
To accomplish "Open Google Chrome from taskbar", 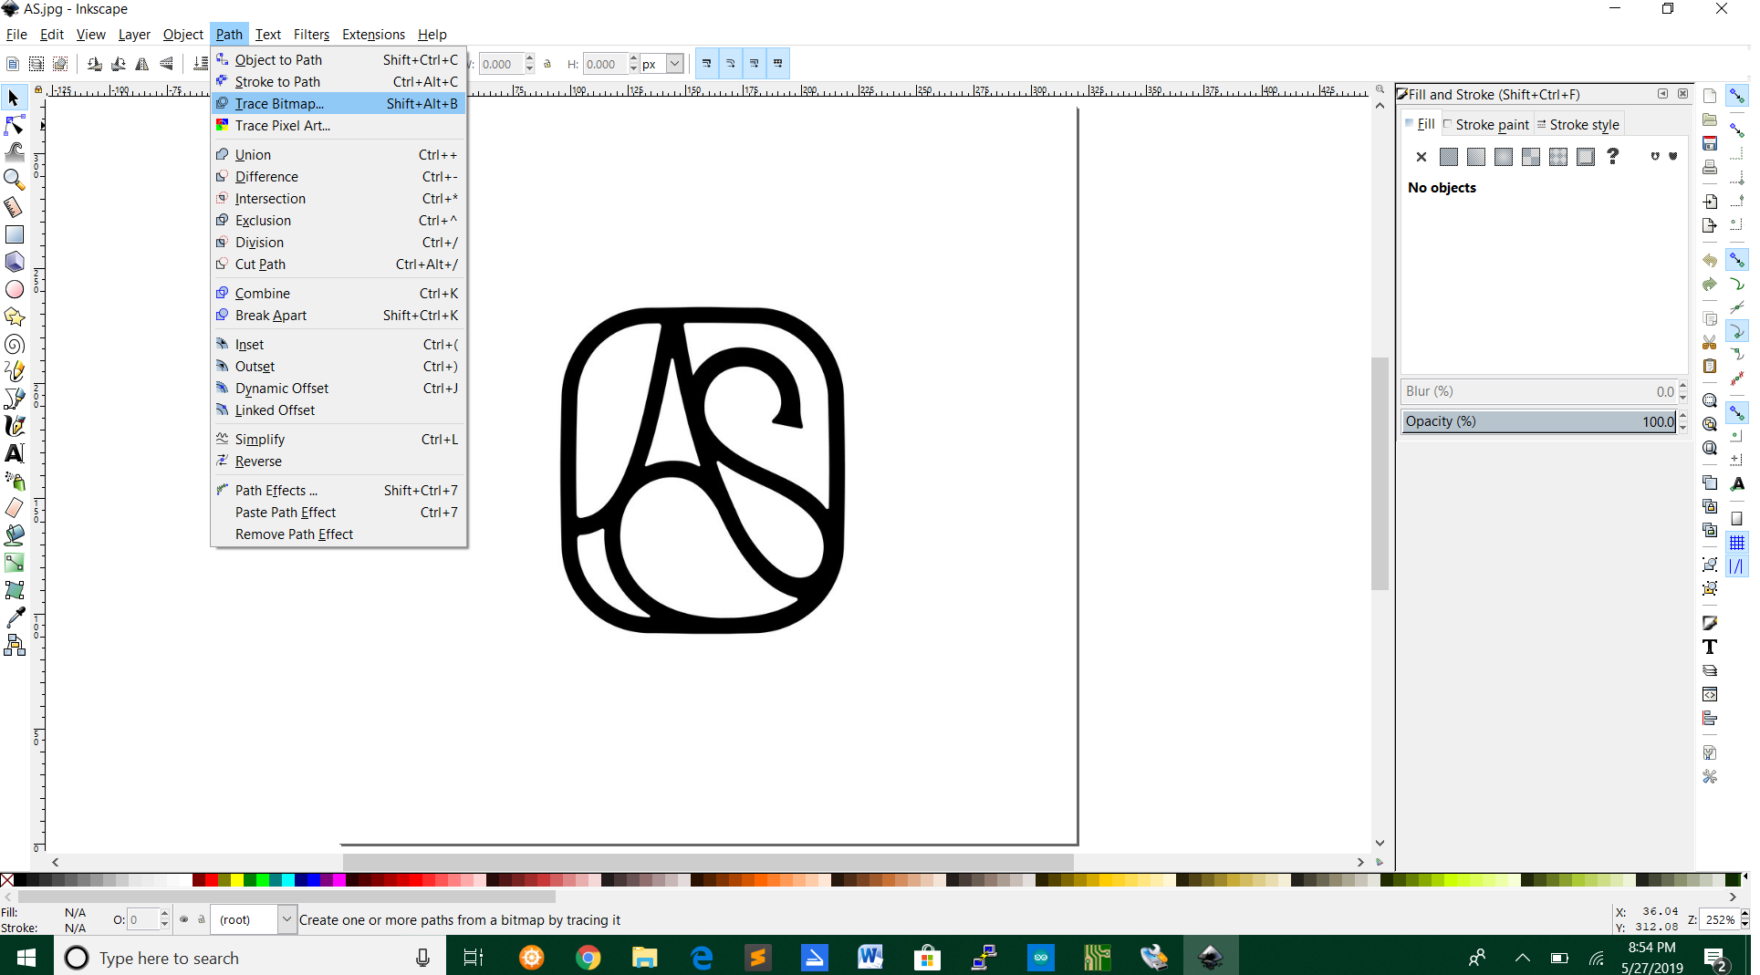I will [588, 958].
